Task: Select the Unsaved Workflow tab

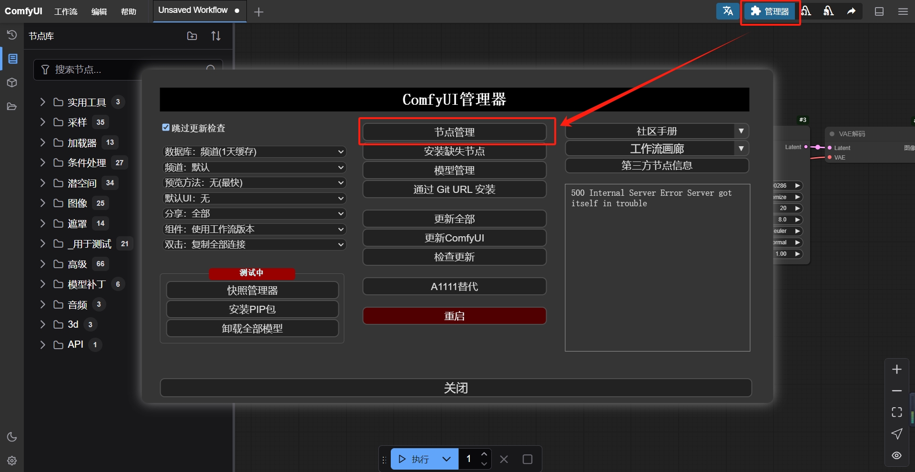Action: click(199, 10)
